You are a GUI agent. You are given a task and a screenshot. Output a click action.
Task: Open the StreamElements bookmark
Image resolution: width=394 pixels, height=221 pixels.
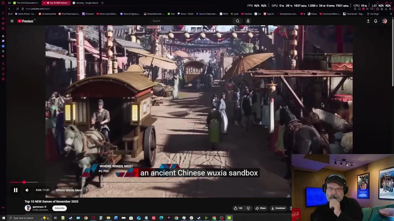point(154,14)
